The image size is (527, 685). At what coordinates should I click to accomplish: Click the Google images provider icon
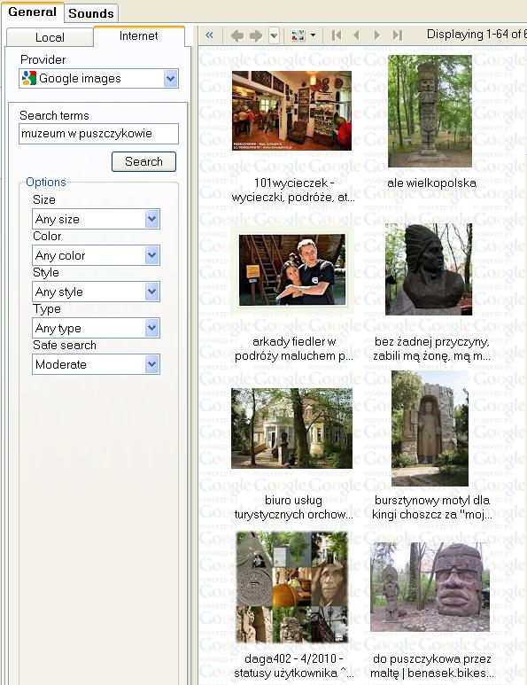click(29, 78)
